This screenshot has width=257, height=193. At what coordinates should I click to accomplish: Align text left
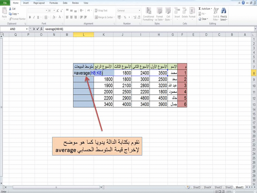coord(67,17)
